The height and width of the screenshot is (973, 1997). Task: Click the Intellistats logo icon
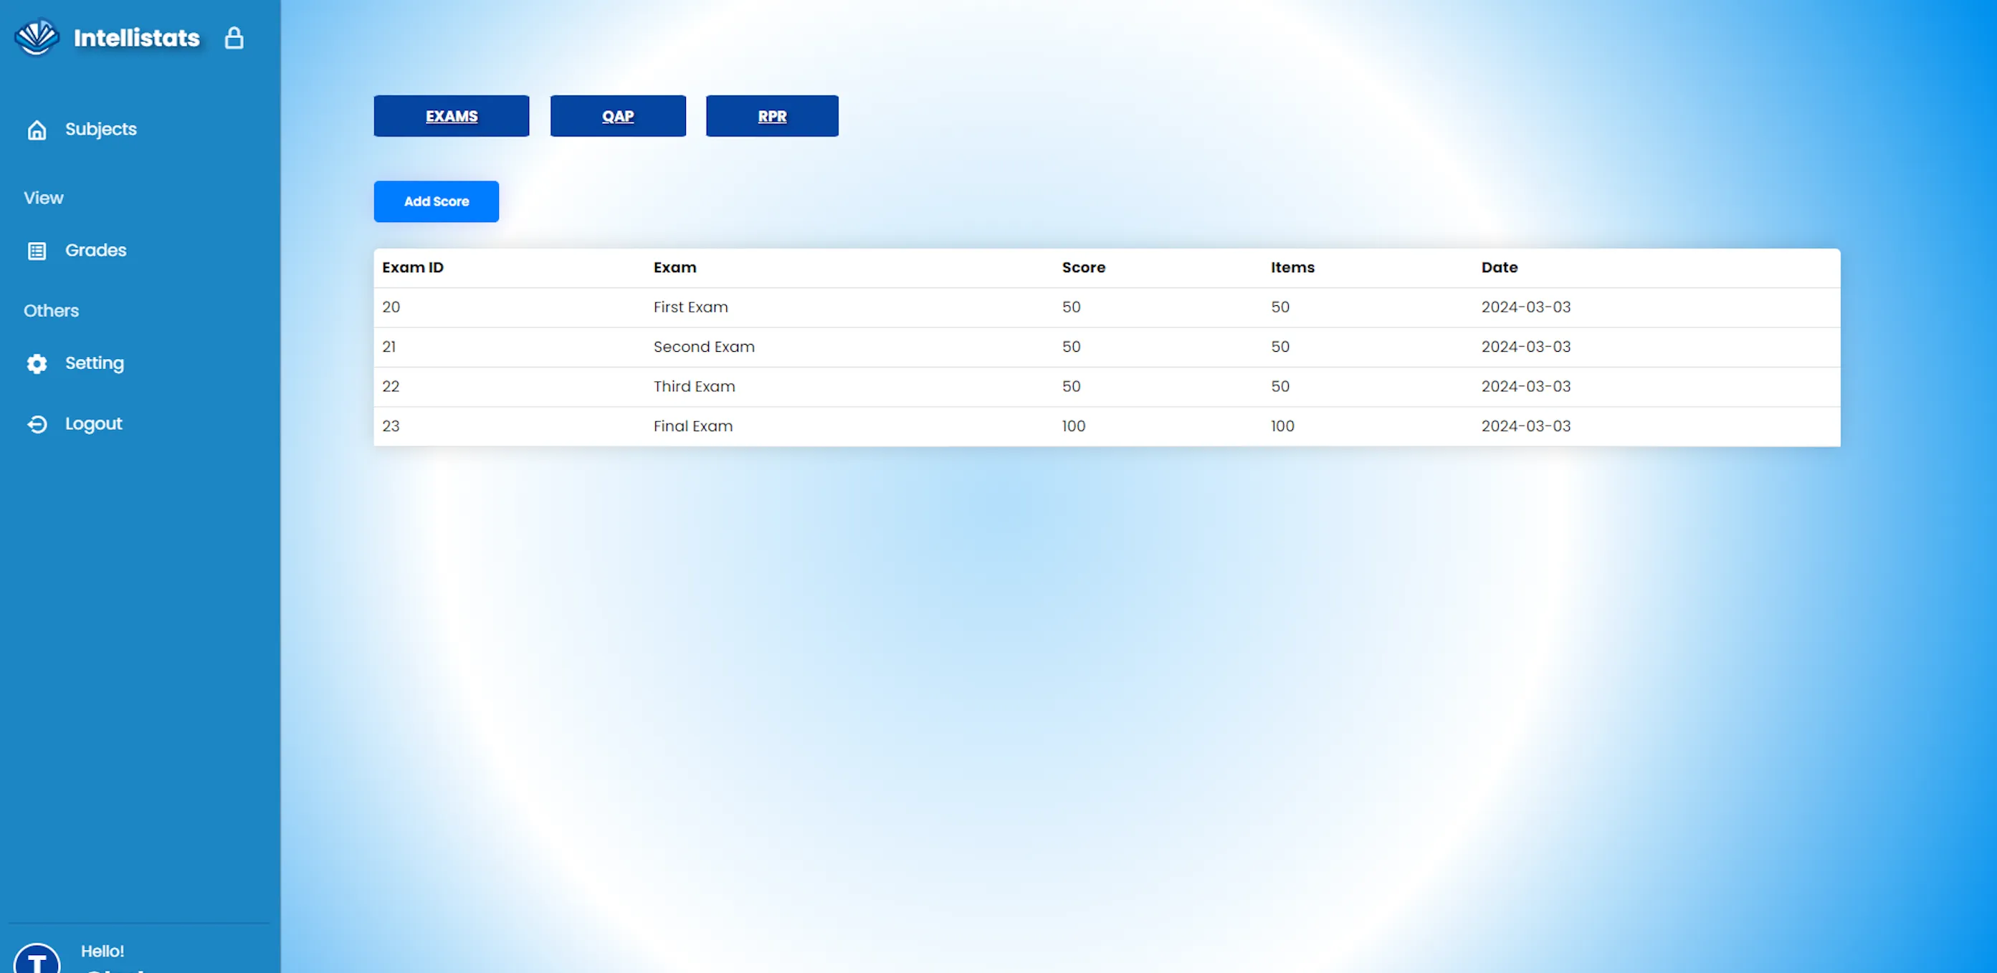[x=37, y=37]
